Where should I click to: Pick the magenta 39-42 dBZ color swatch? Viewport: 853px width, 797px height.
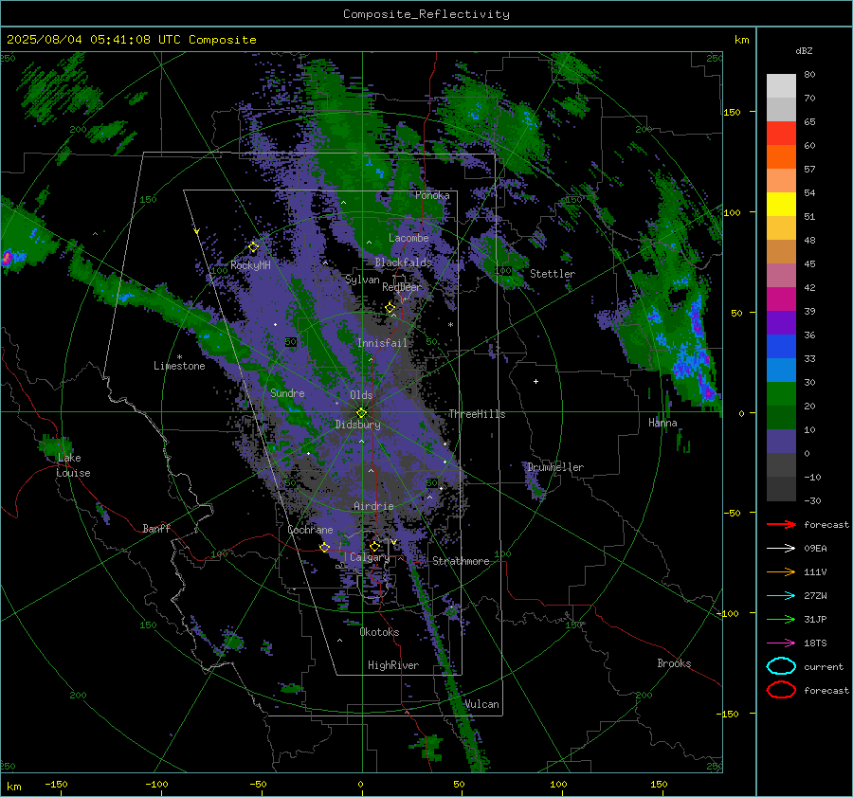click(781, 299)
